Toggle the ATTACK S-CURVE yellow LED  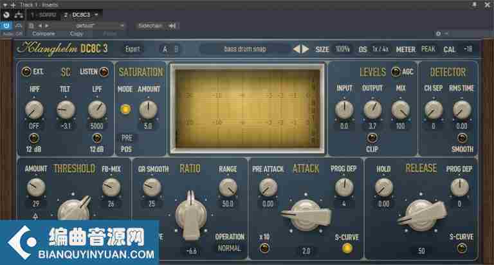347,248
